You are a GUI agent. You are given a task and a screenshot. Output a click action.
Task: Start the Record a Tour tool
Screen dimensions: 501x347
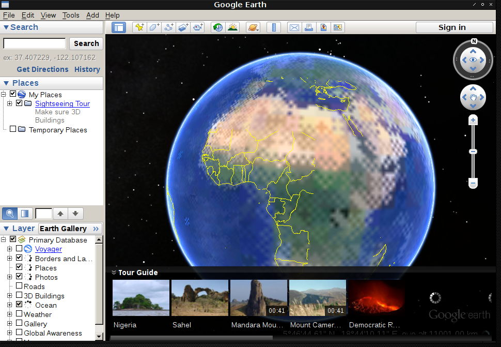coord(198,27)
